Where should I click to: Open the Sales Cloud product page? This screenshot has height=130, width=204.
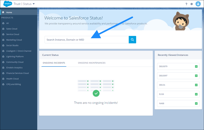(x=12, y=29)
